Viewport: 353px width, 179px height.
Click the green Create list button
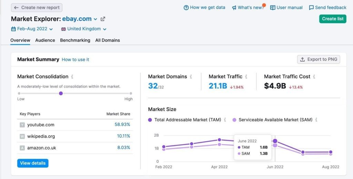pos(333,19)
